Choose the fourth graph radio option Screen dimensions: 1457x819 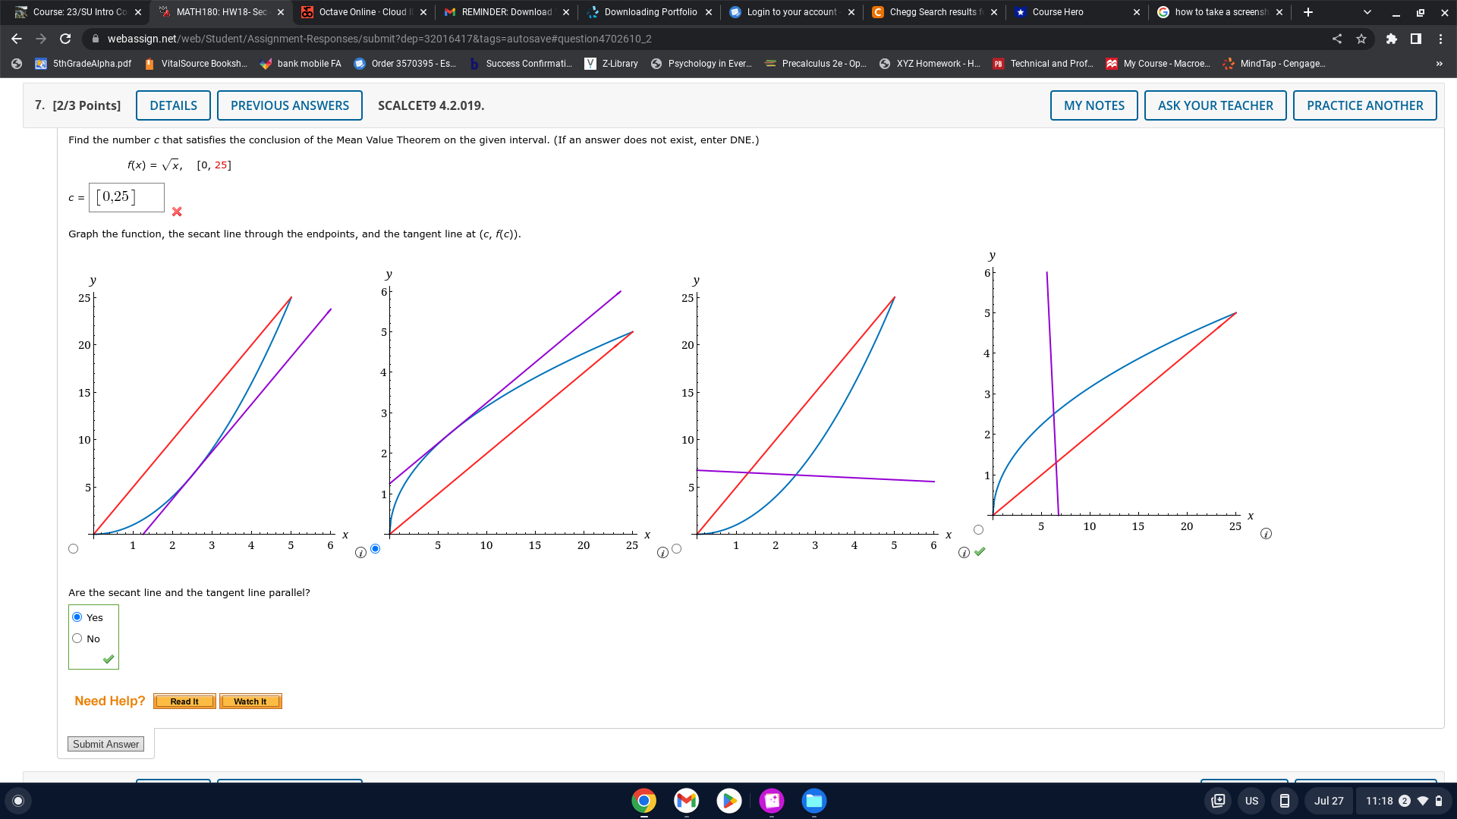(978, 530)
